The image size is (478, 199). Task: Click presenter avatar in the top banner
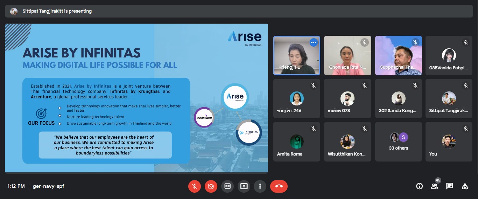pyautogui.click(x=14, y=11)
